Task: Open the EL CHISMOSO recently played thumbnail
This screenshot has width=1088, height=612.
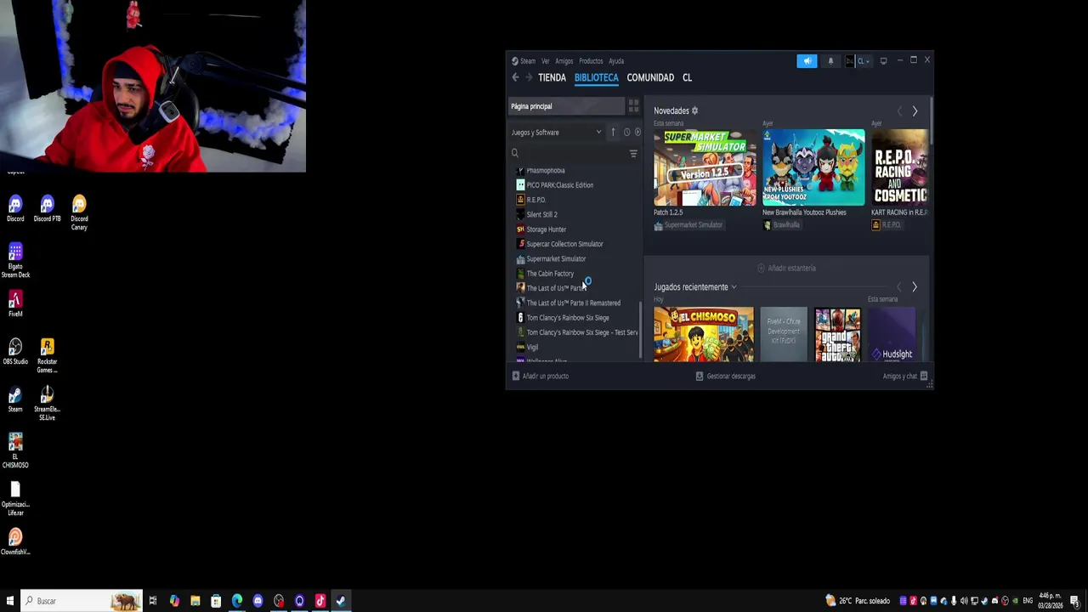Action: 704,335
